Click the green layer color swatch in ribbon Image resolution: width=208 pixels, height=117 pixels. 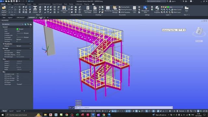click(168, 7)
